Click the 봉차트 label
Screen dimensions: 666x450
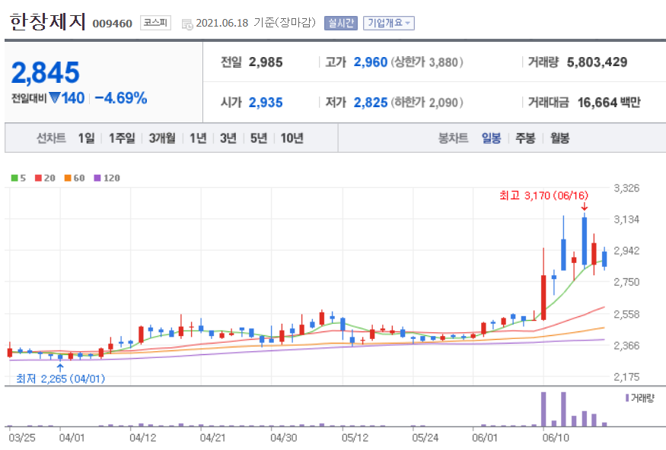(x=453, y=138)
